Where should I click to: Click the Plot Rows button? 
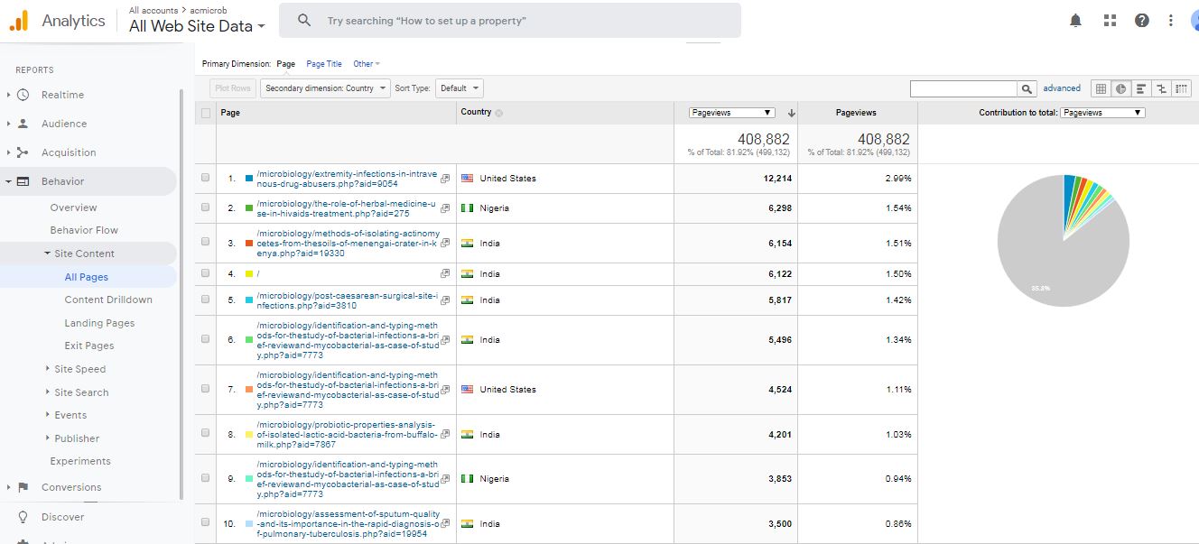tap(233, 88)
